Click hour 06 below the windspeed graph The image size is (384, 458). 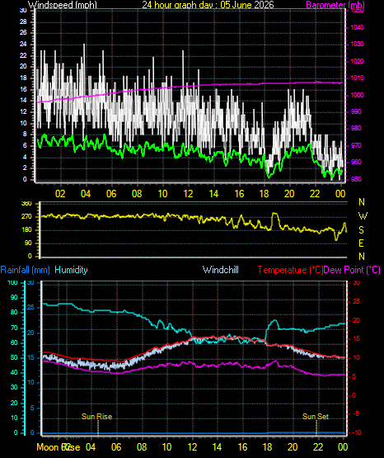pyautogui.click(x=111, y=194)
